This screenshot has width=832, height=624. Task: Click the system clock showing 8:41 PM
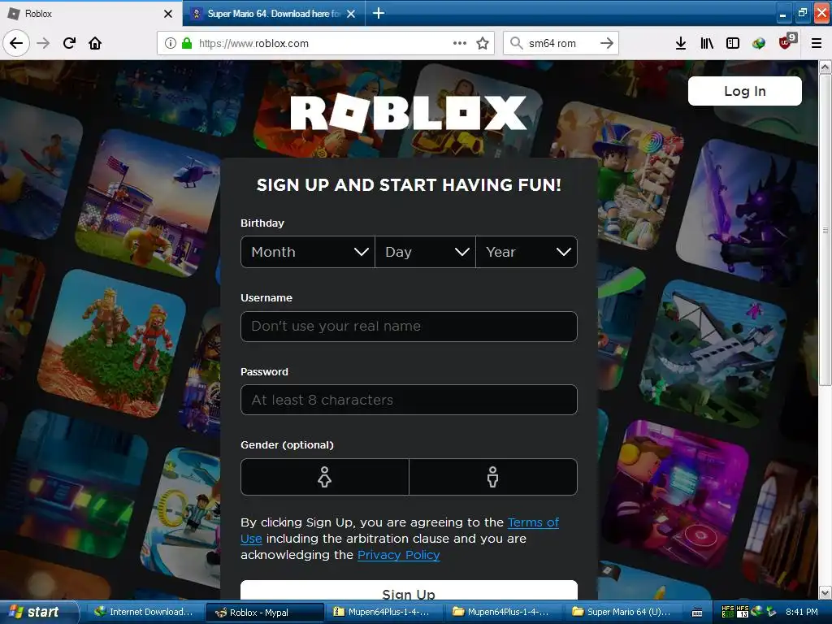coord(802,612)
